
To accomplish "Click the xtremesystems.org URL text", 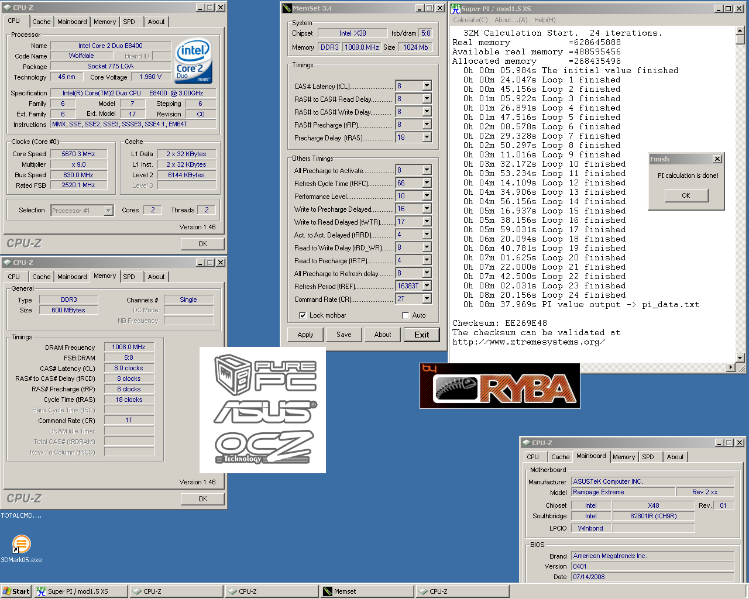I will pos(528,342).
